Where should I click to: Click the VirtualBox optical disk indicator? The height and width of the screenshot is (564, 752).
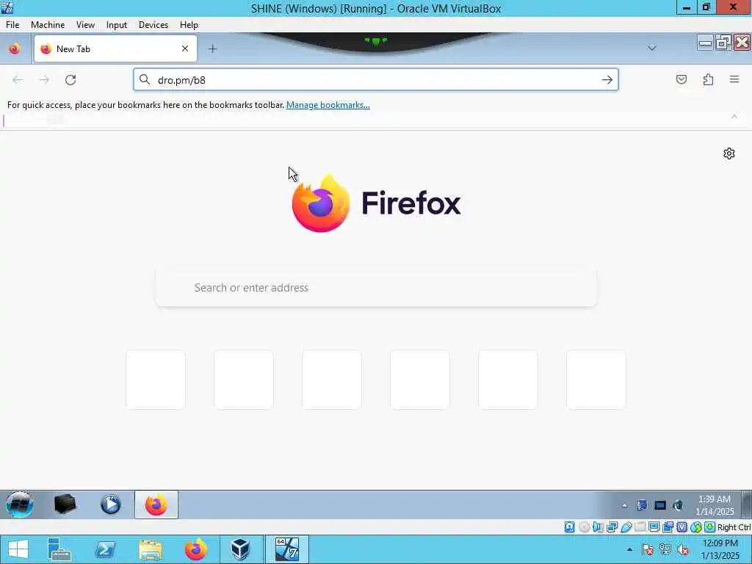point(584,527)
